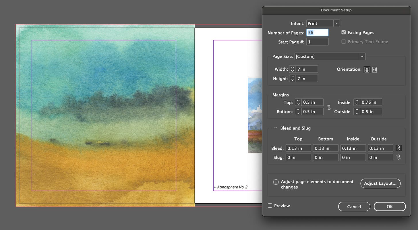Click the Adjust Layout button
This screenshot has height=230, width=418.
point(380,183)
